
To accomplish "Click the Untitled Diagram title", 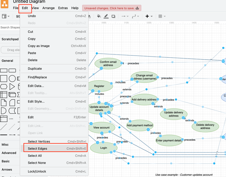I will (29, 1).
